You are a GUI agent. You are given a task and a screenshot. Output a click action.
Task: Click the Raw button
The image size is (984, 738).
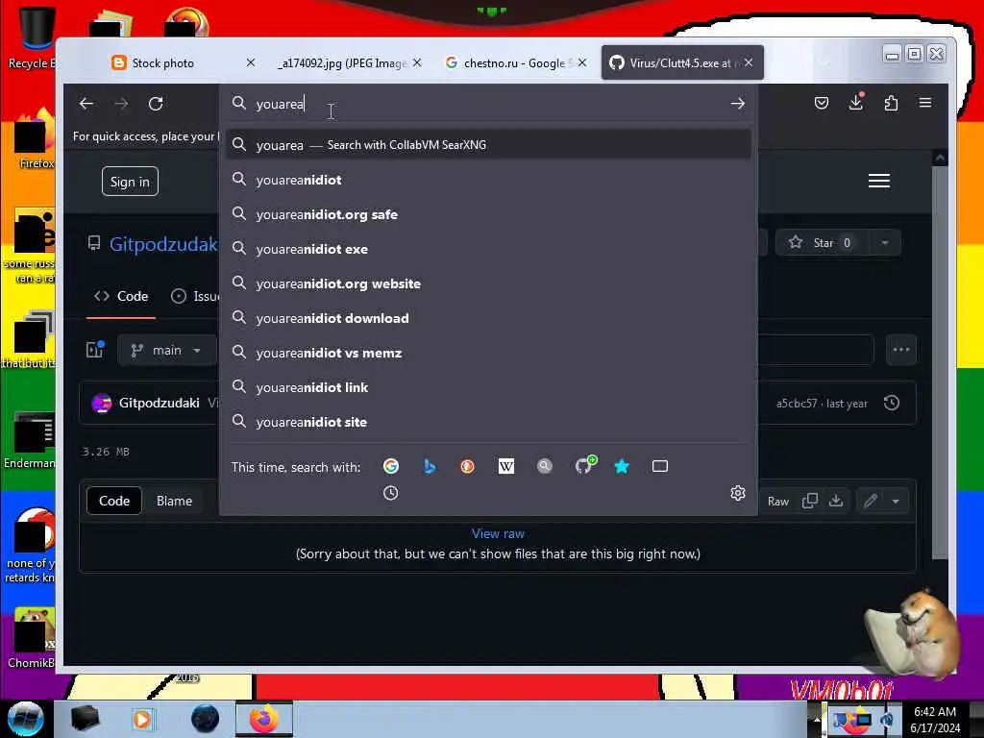coord(778,501)
